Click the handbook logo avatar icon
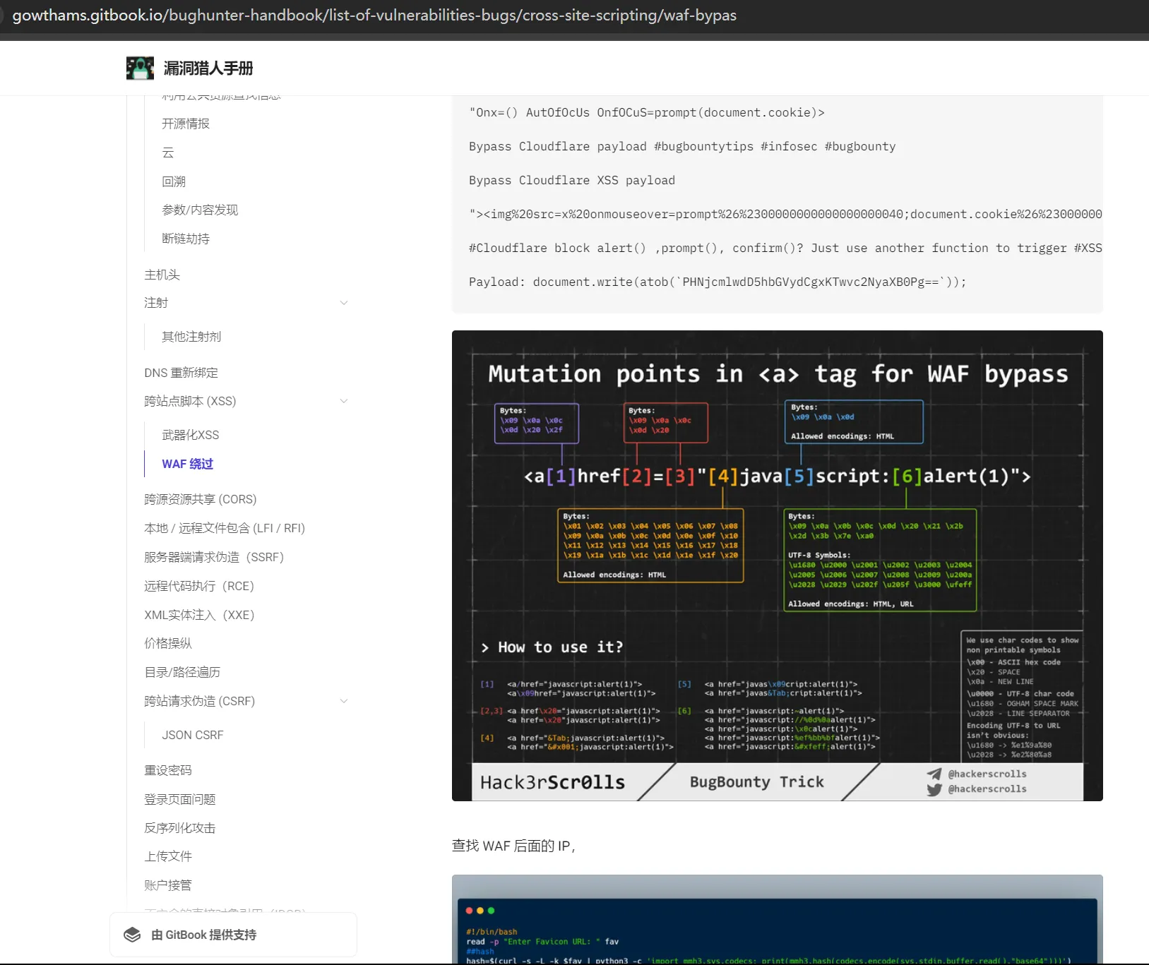This screenshot has height=965, width=1149. click(x=140, y=68)
